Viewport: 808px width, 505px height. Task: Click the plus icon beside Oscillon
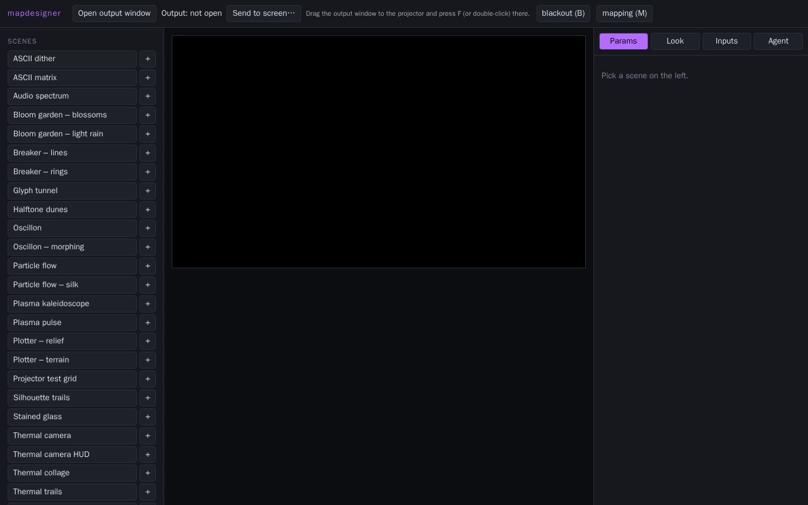[x=148, y=228]
